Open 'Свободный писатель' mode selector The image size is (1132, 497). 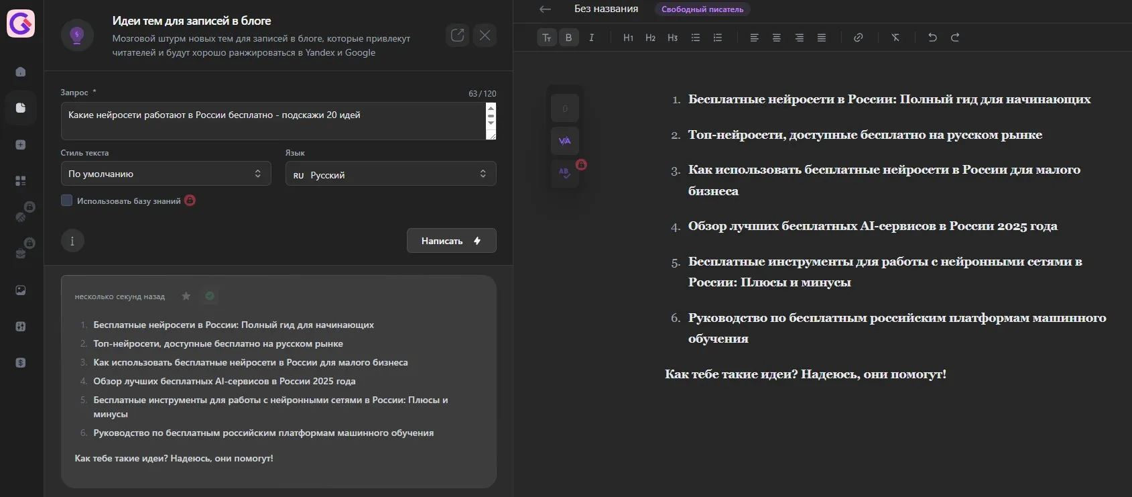tap(702, 9)
